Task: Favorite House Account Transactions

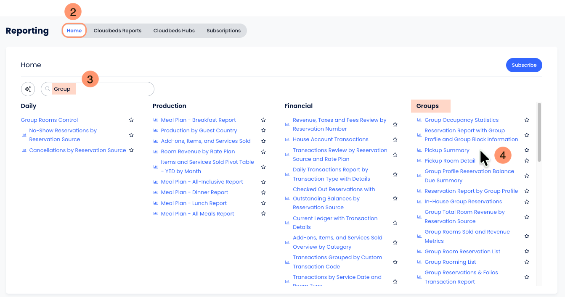Action: coord(395,139)
